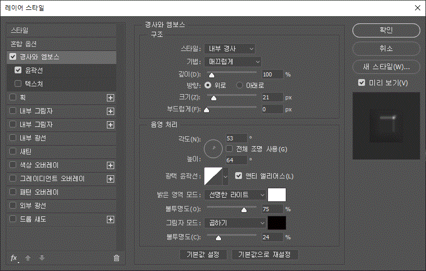
Task: Move selected effect up with arrow icon
Action: (x=28, y=257)
